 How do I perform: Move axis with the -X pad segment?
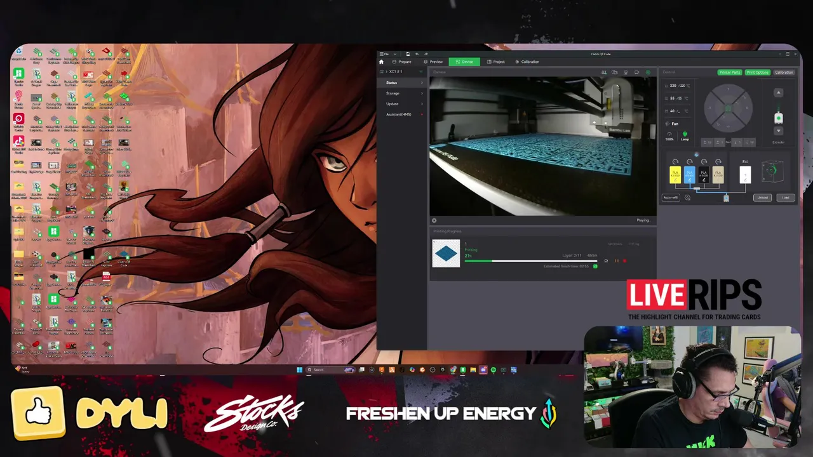coord(709,108)
